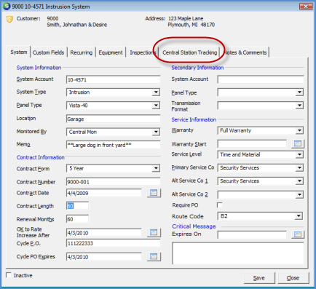This screenshot has width=316, height=289.
Task: Open the Custom Fields tab
Action: 48,52
